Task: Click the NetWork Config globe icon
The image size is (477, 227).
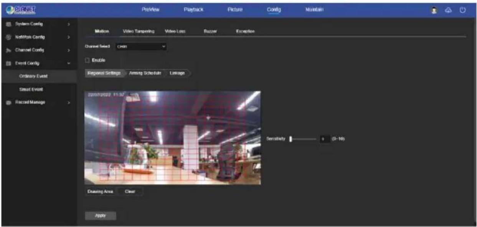Action: click(x=8, y=37)
